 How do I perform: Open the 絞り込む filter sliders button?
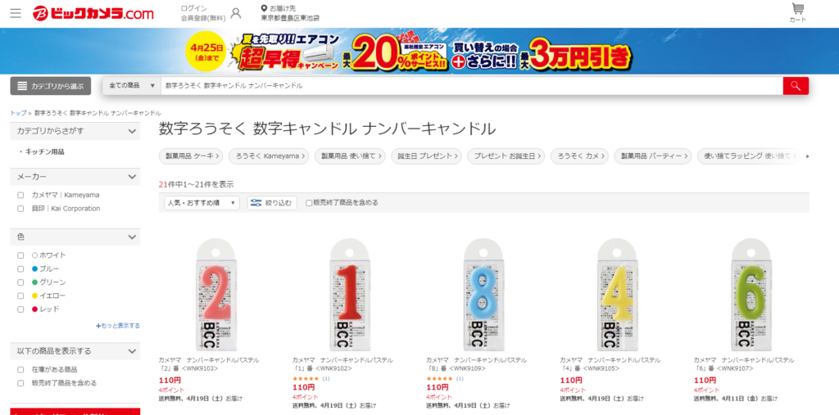(x=272, y=203)
